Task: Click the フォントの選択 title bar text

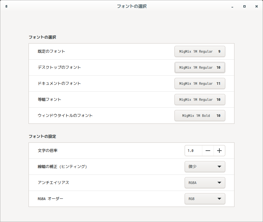Action: tap(132, 6)
